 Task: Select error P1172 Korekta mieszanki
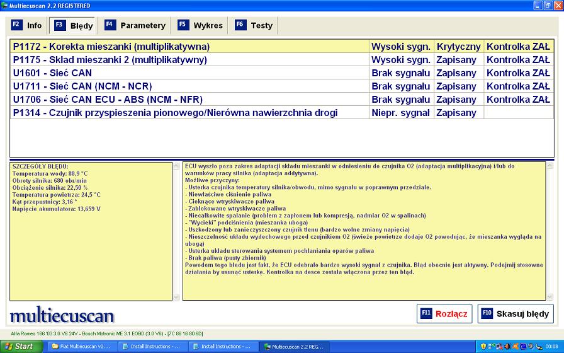pos(281,47)
